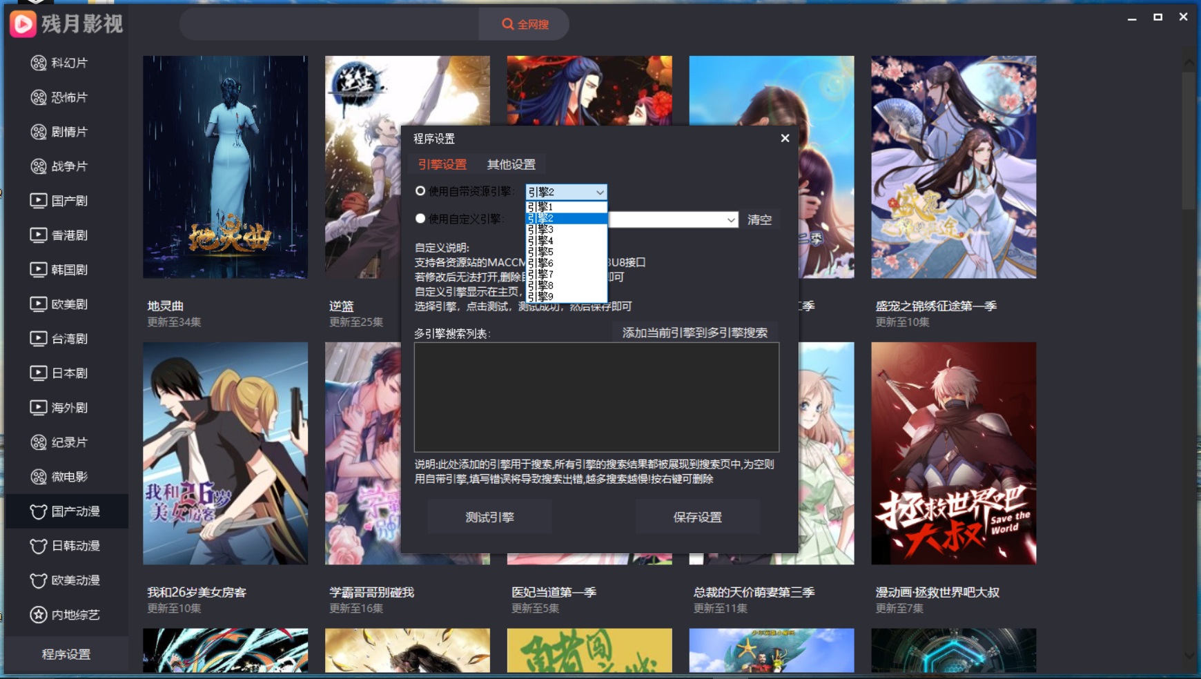Choose 引擎5 from the open list

[540, 251]
